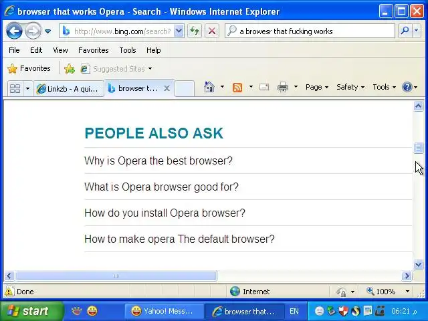Open the Windows start button
Image resolution: width=428 pixels, height=321 pixels.
31,311
